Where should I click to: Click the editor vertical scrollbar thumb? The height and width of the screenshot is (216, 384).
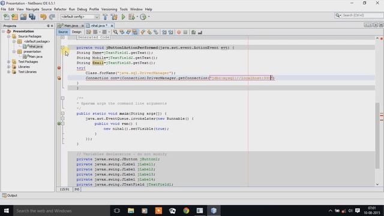(x=377, y=136)
